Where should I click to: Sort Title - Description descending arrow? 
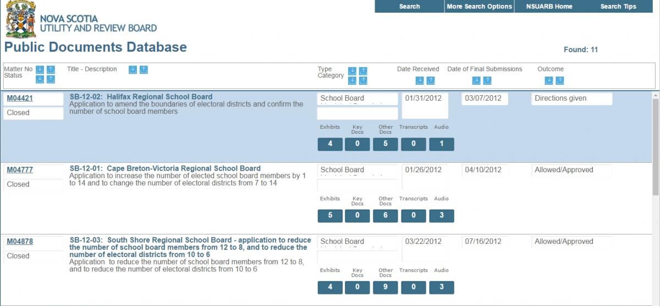click(133, 69)
